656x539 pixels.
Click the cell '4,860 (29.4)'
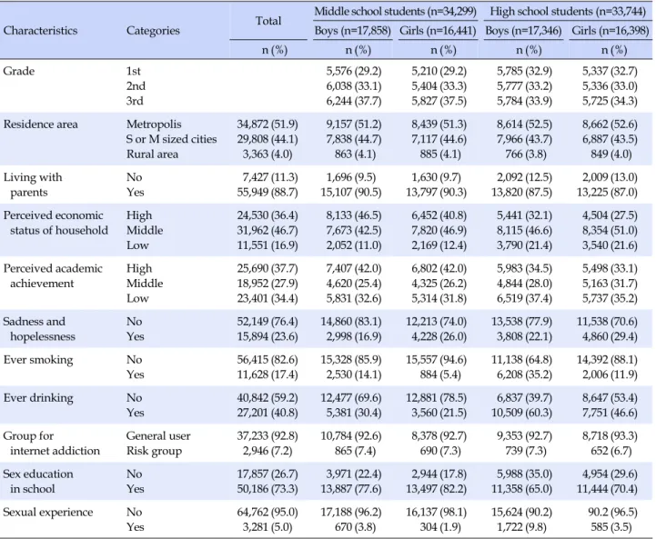coord(610,336)
